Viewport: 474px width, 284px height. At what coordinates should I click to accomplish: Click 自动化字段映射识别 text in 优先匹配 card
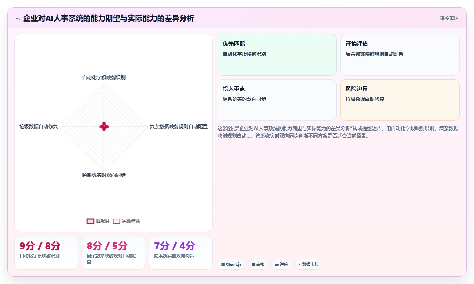click(244, 54)
